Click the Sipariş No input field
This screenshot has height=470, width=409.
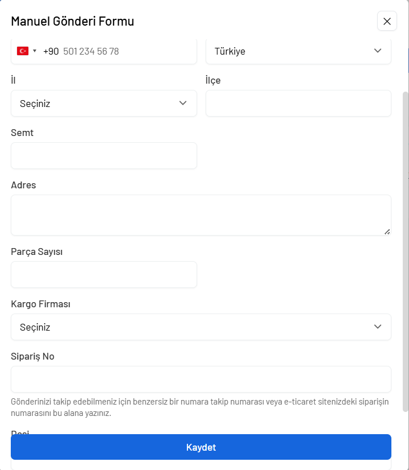tap(201, 380)
